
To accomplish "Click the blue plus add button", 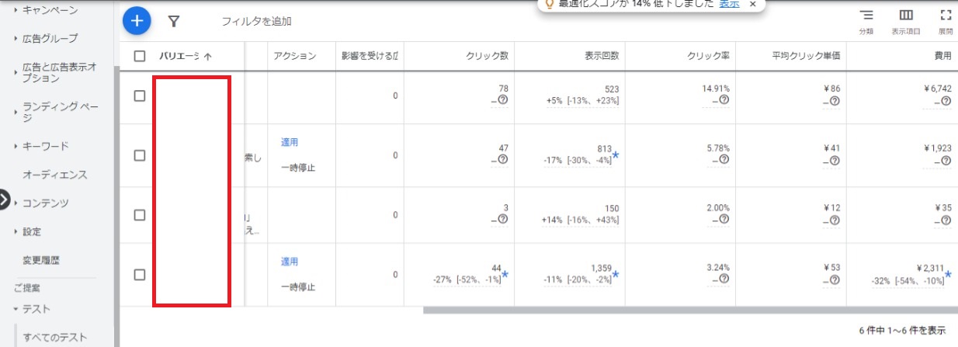I will coord(137,21).
